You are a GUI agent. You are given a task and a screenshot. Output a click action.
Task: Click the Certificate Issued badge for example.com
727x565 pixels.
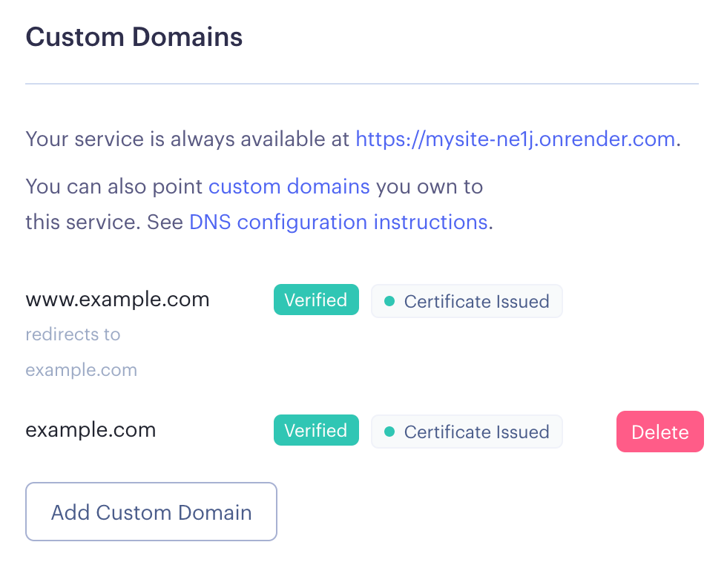(467, 432)
